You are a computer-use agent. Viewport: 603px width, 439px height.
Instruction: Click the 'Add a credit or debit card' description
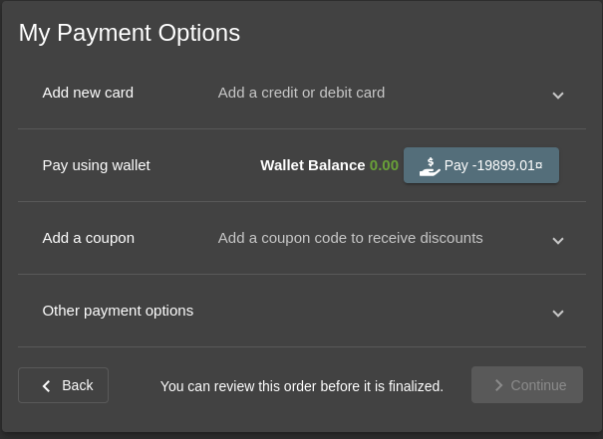301,93
